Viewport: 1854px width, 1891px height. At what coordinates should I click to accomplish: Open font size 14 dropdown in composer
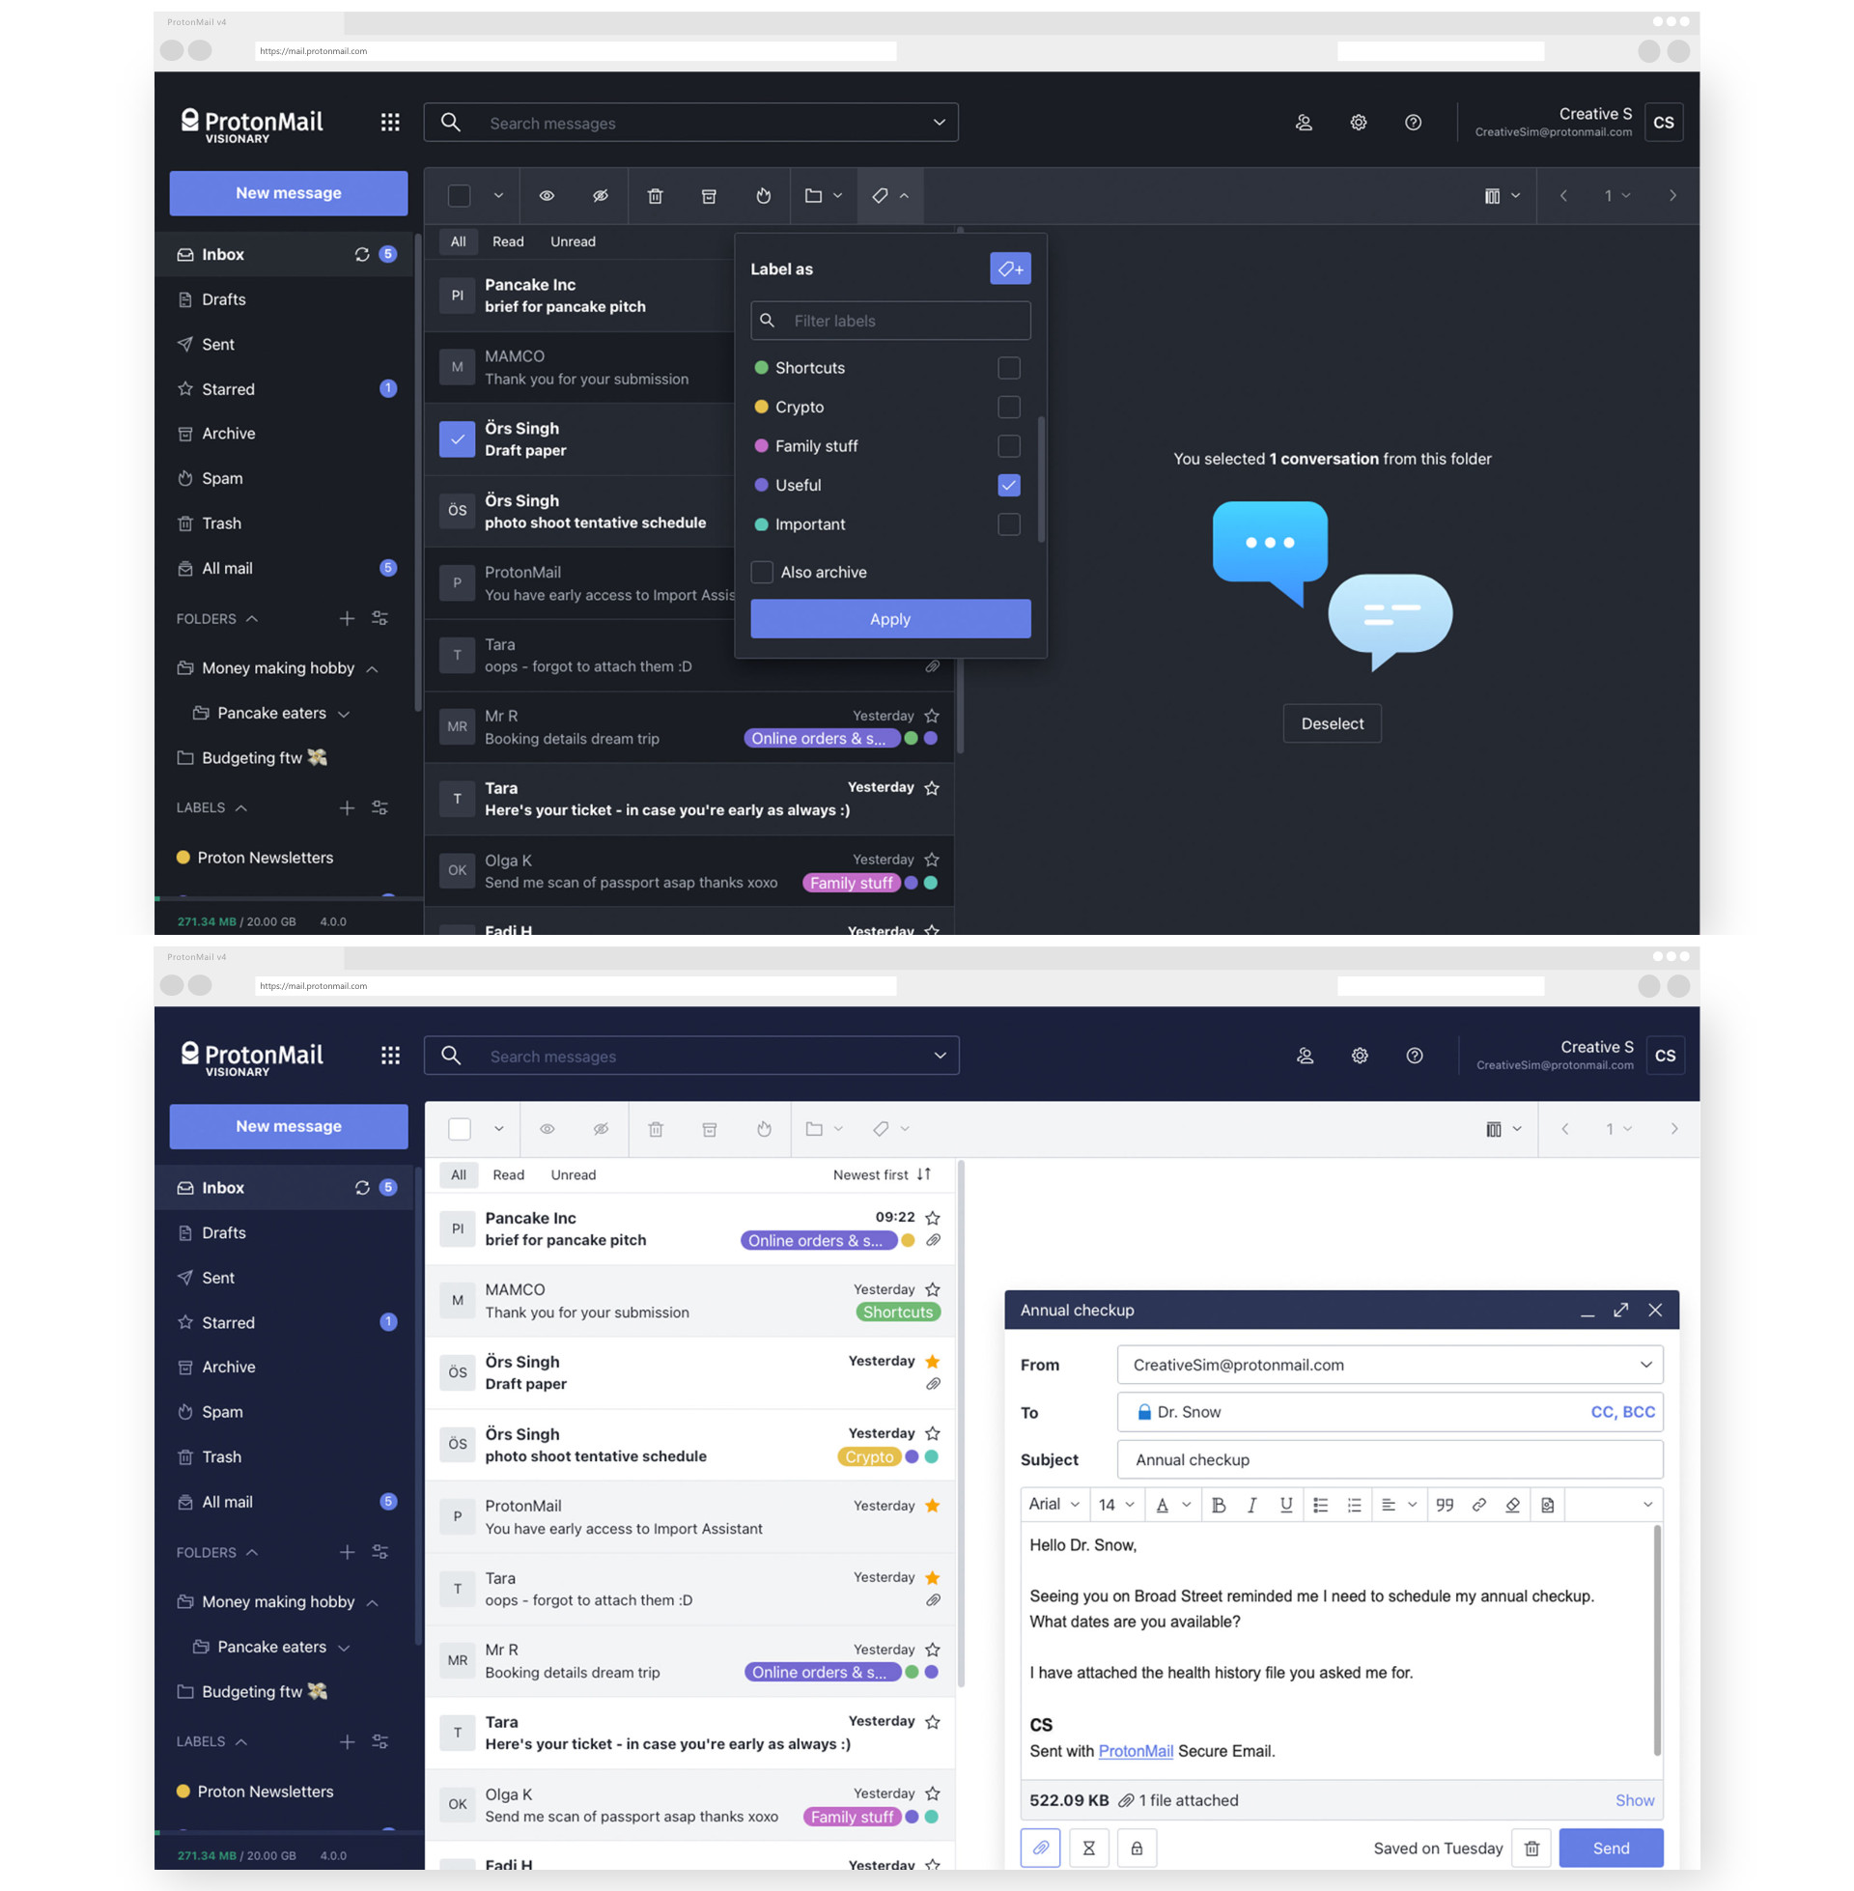click(1117, 1505)
